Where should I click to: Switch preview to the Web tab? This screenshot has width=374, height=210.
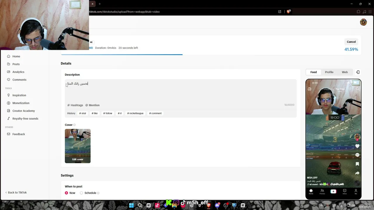345,72
